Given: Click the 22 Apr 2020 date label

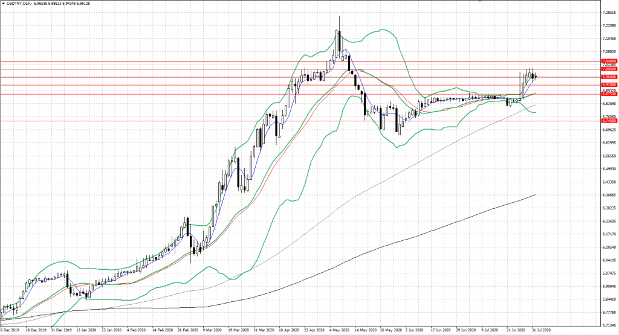Looking at the screenshot, I should click(x=313, y=331).
